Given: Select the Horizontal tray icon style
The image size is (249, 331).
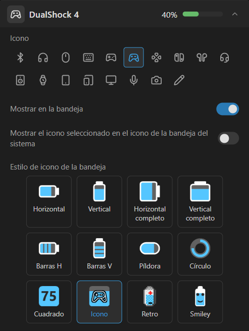Looking at the screenshot, I should pyautogui.click(x=49, y=202).
